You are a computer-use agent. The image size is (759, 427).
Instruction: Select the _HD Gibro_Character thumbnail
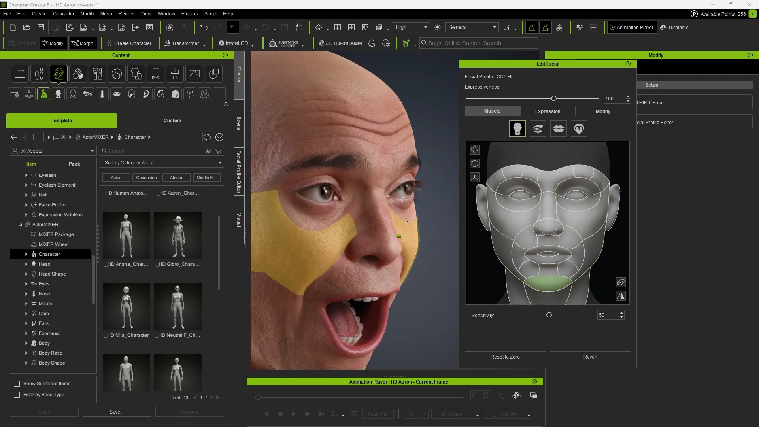[178, 235]
